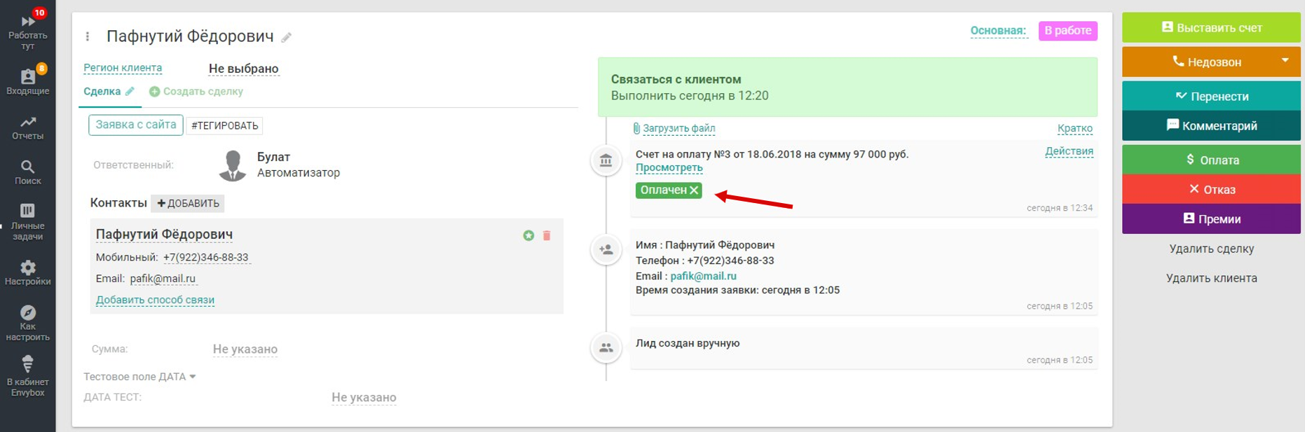
Task: Click Просмотреть under the invoice
Action: coord(669,168)
